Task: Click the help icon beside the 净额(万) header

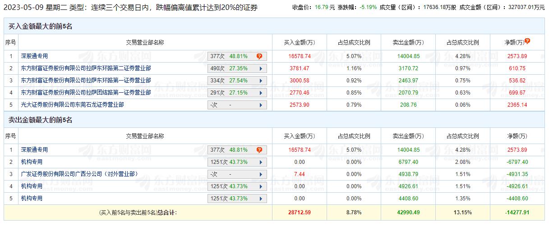Action: (x=527, y=41)
